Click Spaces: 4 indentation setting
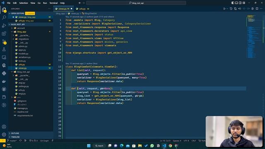The image size is (265, 149). [x=177, y=141]
